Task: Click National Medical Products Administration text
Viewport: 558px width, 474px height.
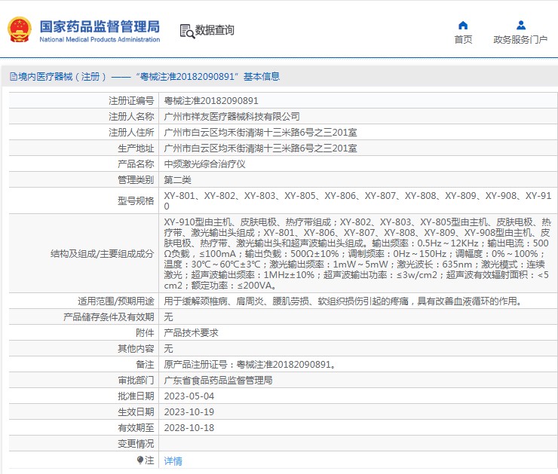Action: (x=100, y=39)
